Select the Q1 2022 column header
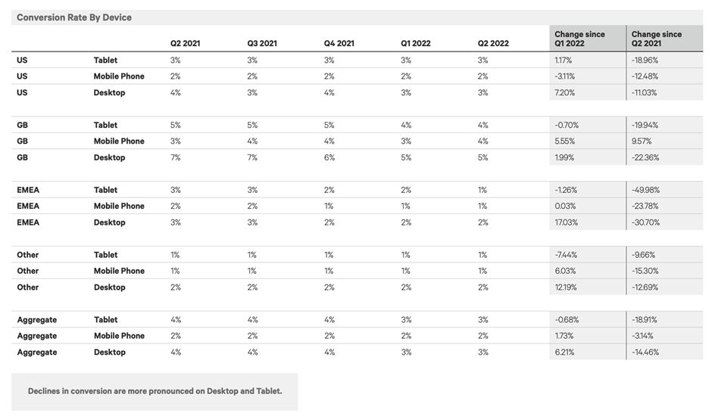 tap(416, 44)
